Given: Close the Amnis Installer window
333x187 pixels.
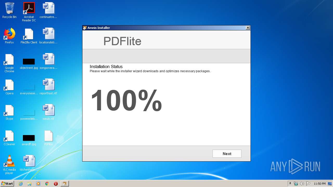Looking at the screenshot, I should coord(248,28).
